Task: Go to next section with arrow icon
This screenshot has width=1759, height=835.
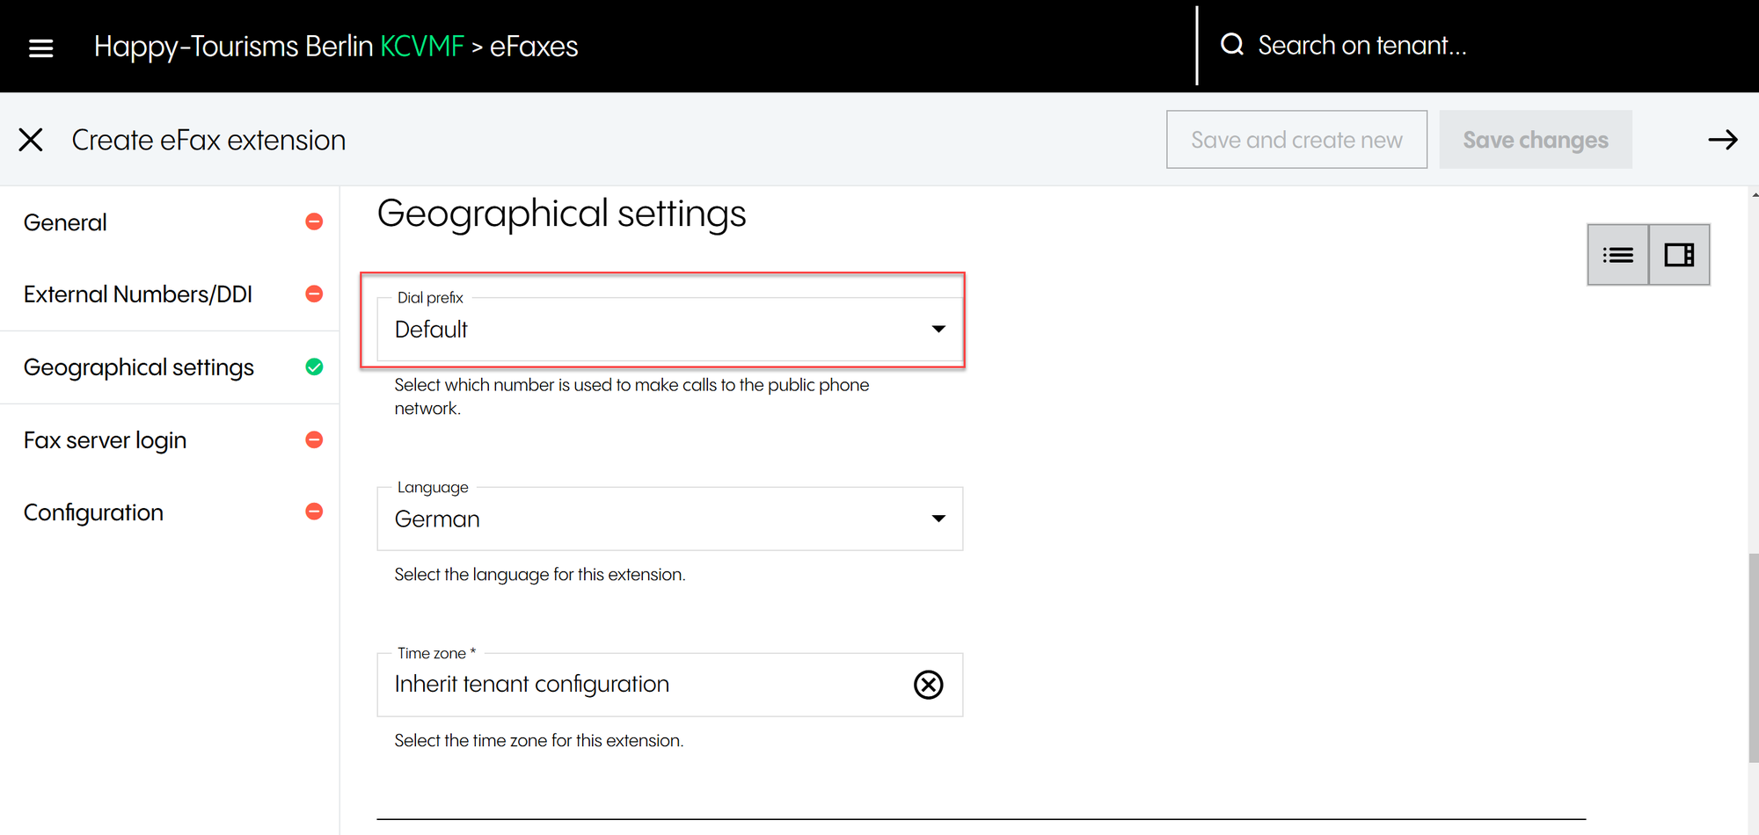Action: tap(1722, 140)
